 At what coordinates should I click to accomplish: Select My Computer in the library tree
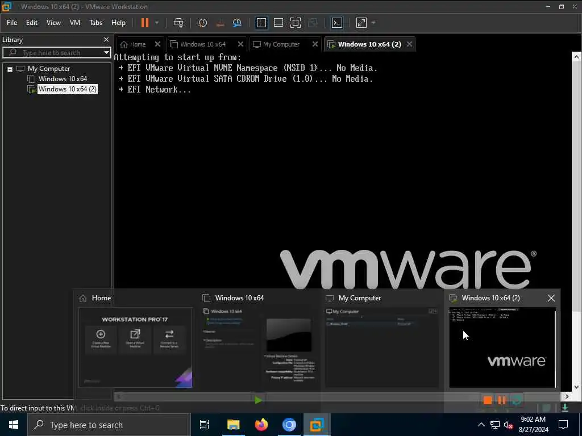point(49,69)
